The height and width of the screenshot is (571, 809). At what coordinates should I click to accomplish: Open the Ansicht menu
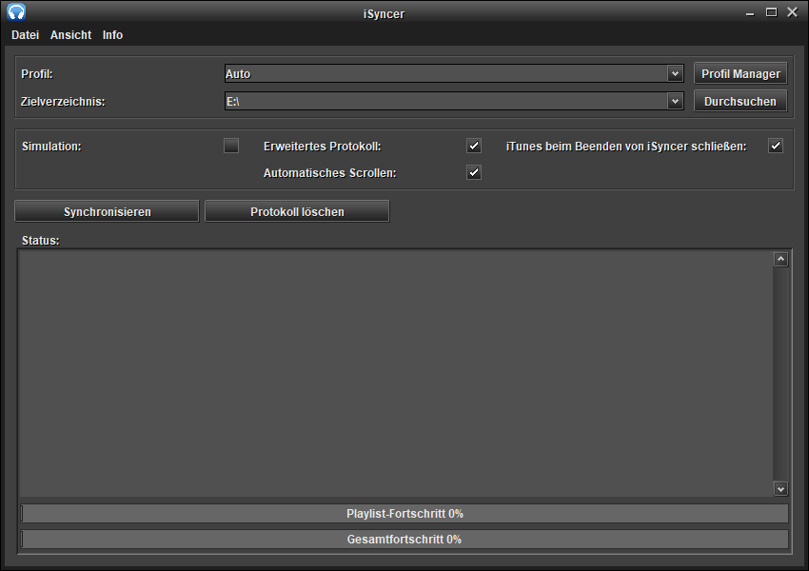(x=70, y=35)
